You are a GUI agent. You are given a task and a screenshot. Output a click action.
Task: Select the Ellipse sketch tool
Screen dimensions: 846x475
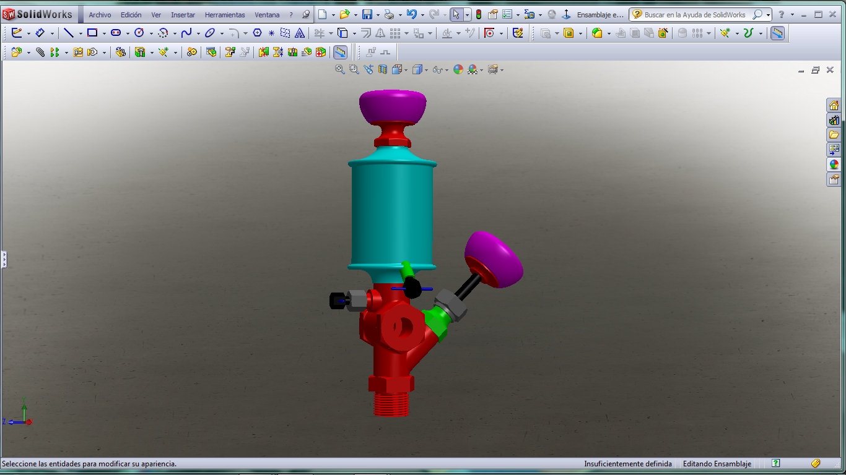coord(210,33)
